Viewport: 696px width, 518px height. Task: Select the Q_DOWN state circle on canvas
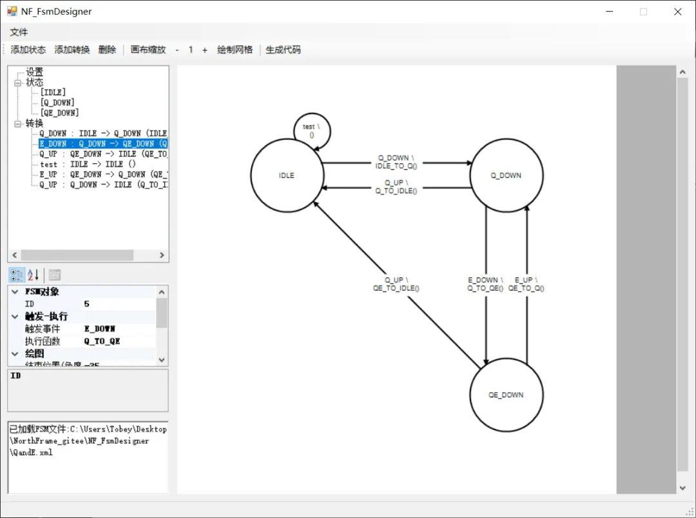coord(507,175)
